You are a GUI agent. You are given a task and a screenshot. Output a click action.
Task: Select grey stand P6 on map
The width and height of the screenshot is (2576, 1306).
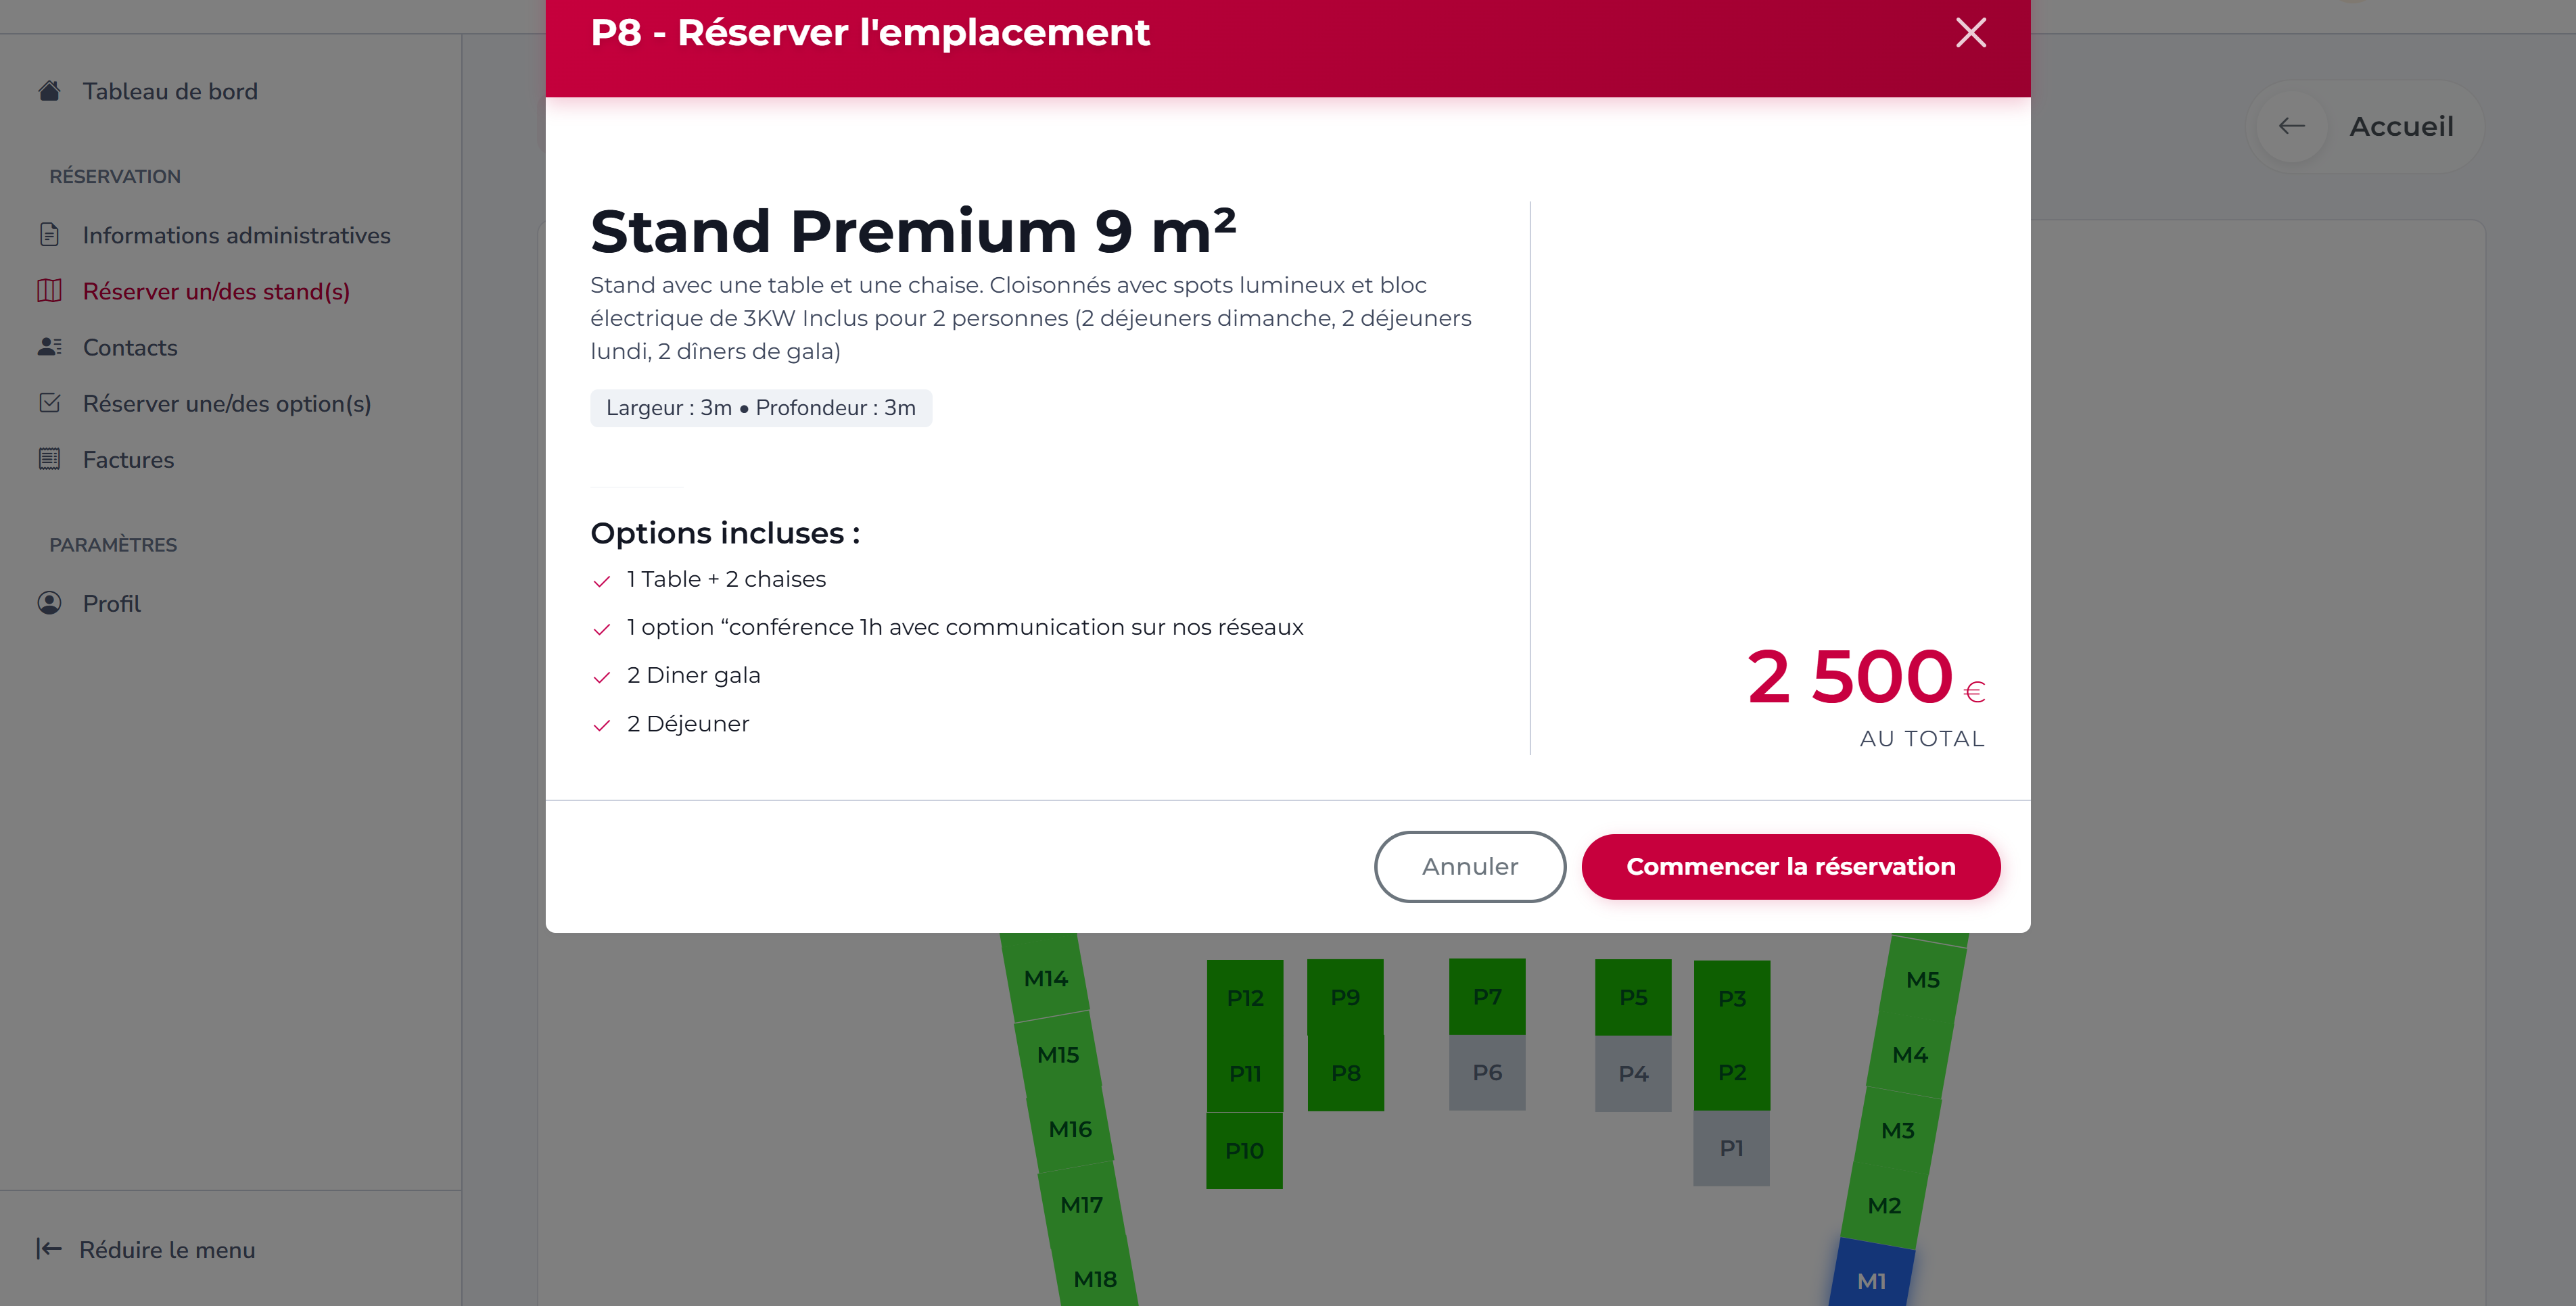point(1486,1072)
